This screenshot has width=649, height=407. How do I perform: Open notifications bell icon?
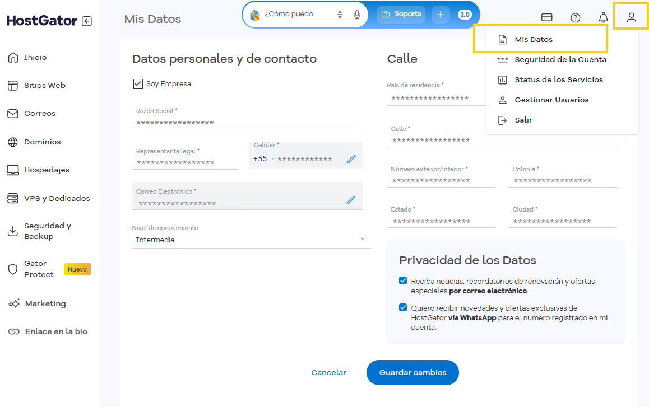604,17
